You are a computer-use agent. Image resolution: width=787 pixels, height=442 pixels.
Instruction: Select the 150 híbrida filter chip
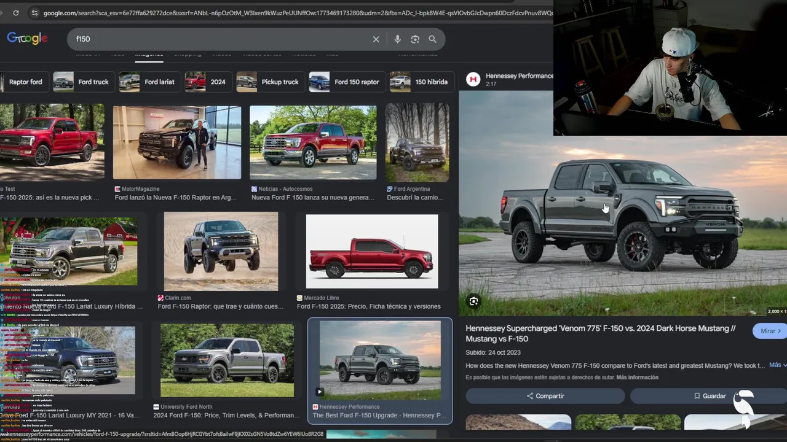pos(421,82)
